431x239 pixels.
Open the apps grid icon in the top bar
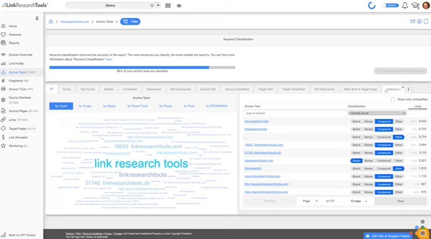pos(168,5)
